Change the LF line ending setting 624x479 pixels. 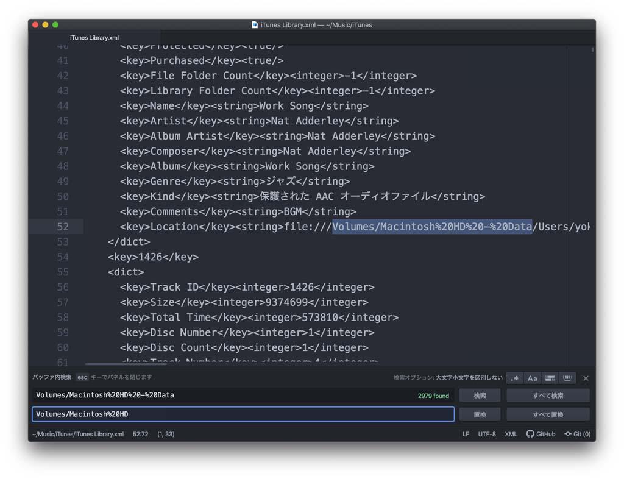click(x=466, y=434)
